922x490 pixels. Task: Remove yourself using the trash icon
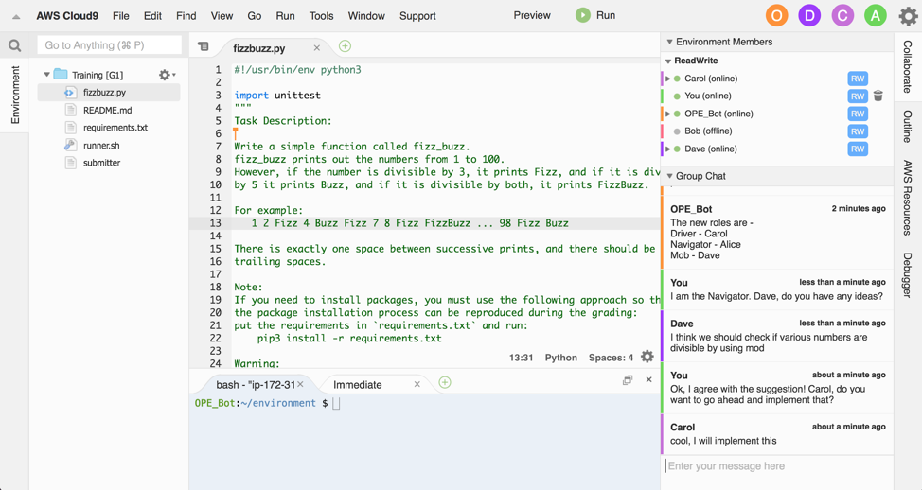(x=878, y=96)
